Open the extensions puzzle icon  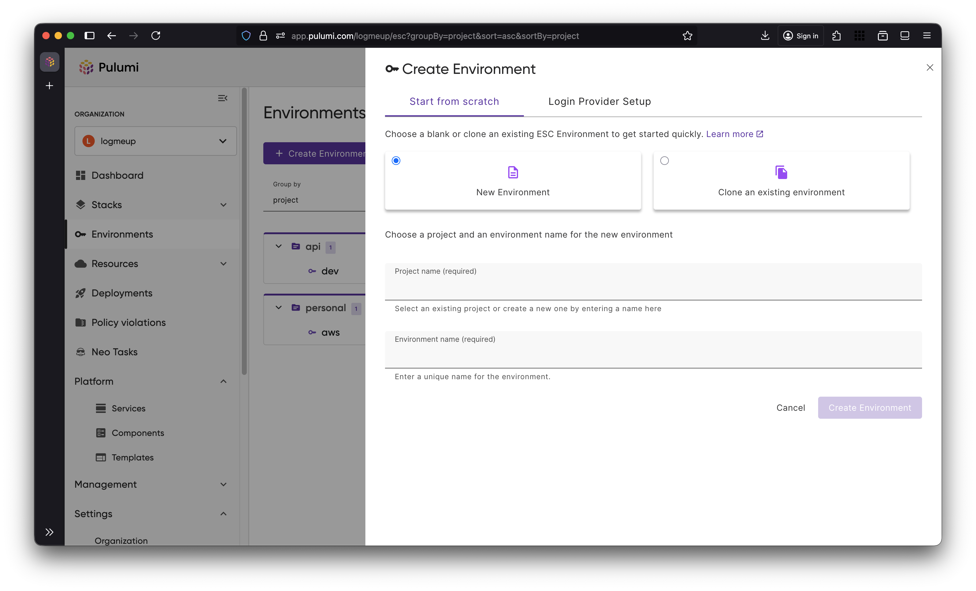tap(837, 36)
